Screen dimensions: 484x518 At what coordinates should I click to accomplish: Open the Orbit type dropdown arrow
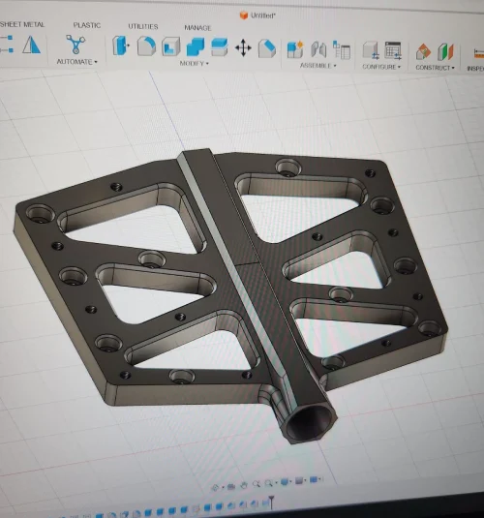[223, 487]
